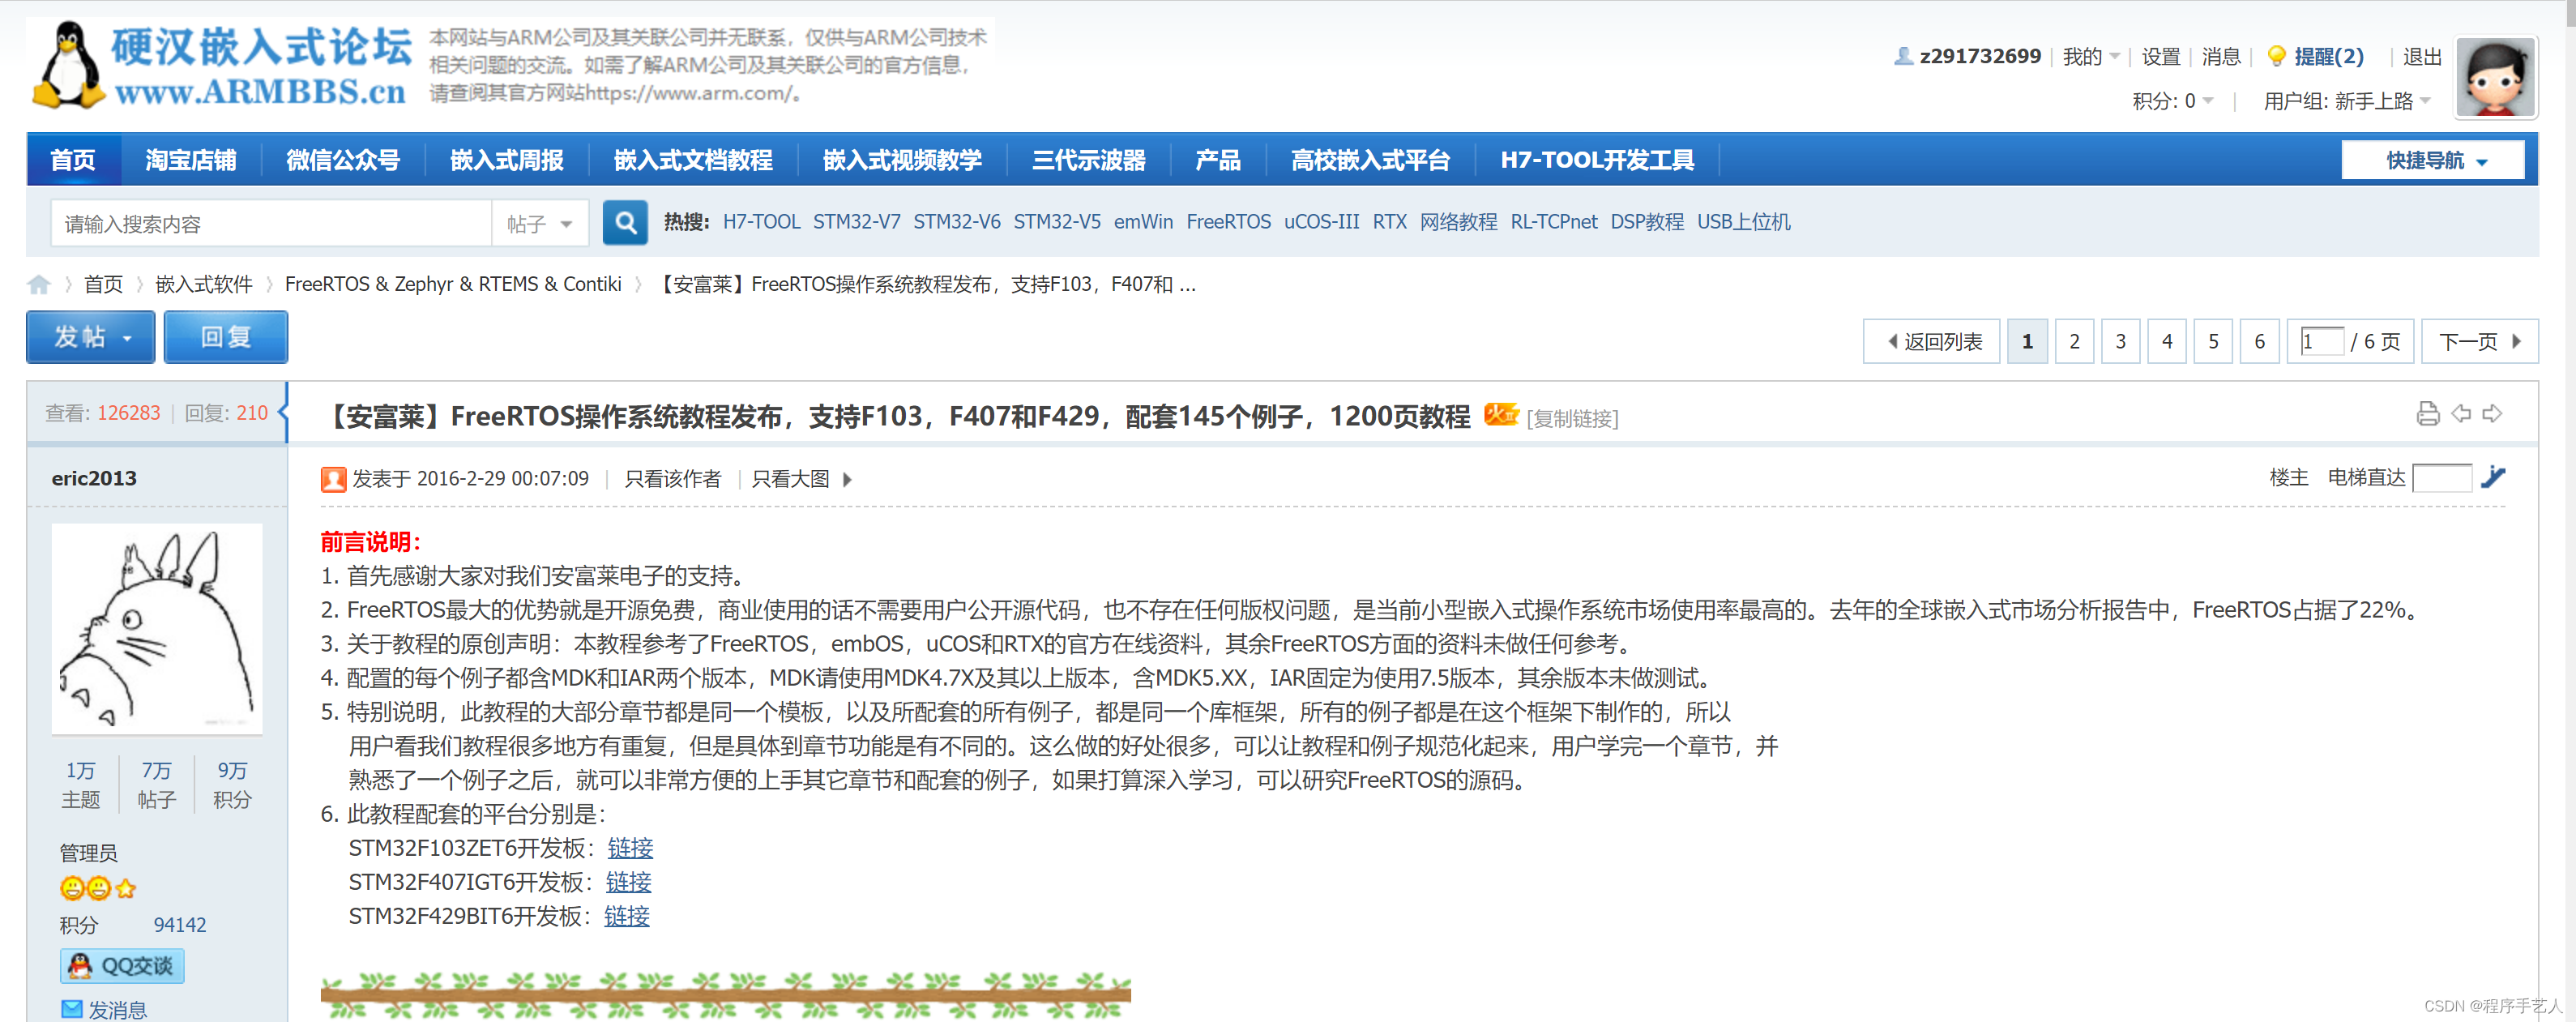Click the elevator jump arrow icon

tap(2494, 477)
